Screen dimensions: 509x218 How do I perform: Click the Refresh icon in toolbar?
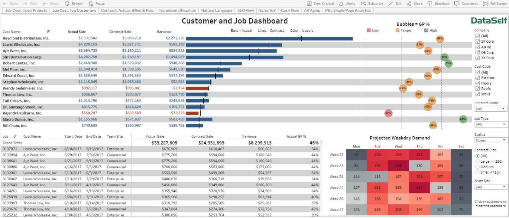pos(67,4)
